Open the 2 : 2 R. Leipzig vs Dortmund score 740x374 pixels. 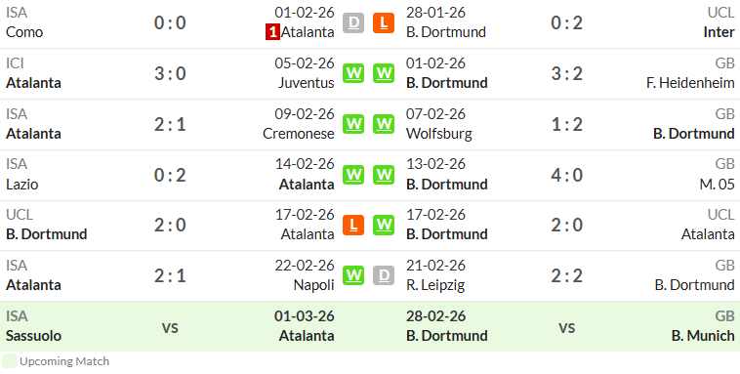coord(567,275)
